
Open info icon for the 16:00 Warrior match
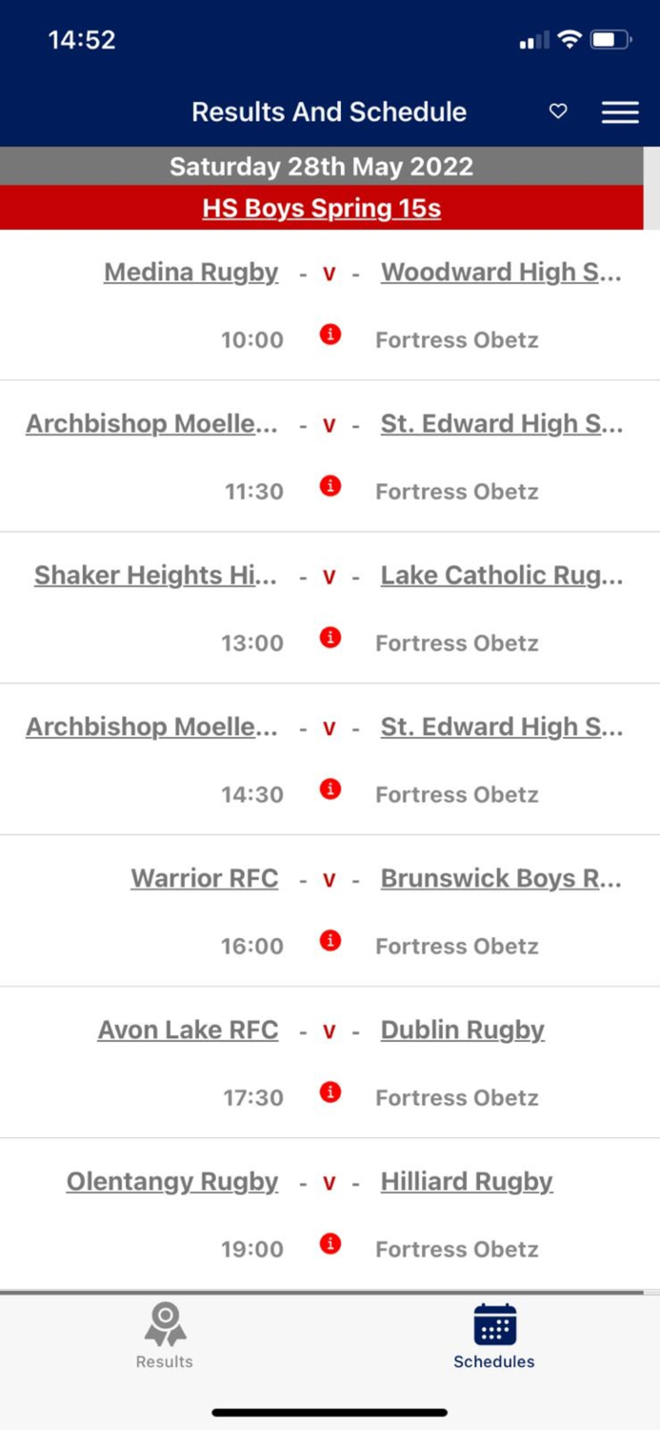(x=330, y=941)
